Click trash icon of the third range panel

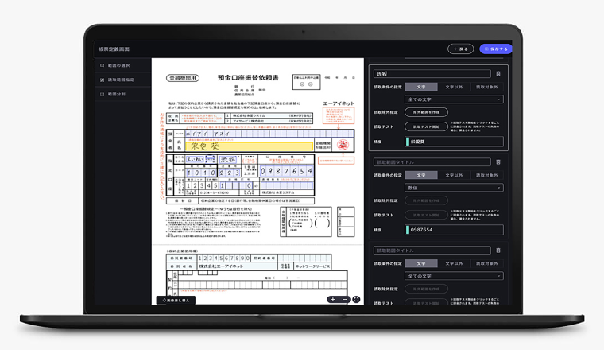click(x=498, y=251)
